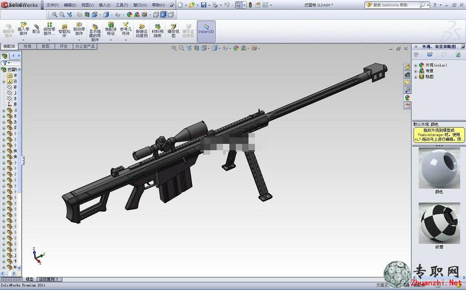Open 编辑(E) menu

(x=70, y=5)
